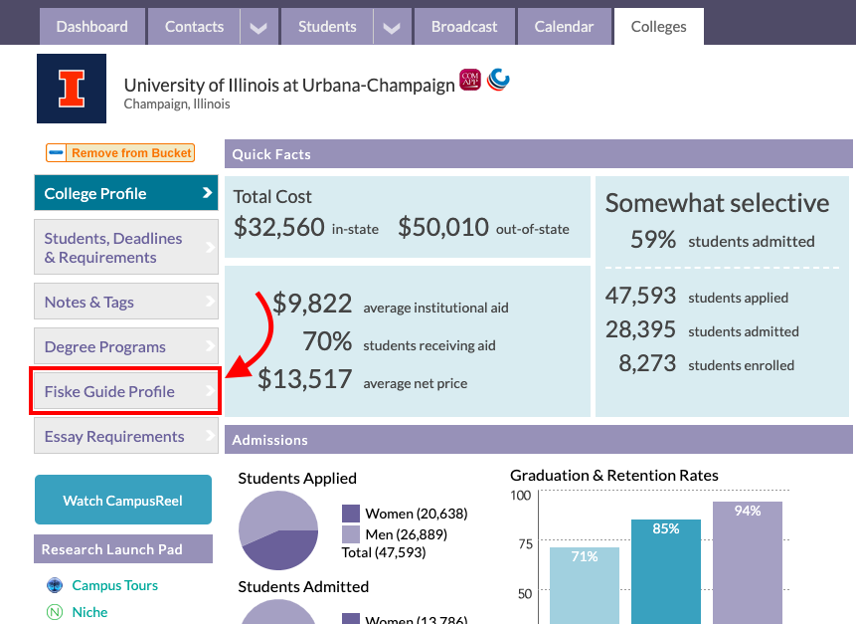Click the Common App badge icon
Viewport: 856px width, 624px height.
click(x=470, y=80)
